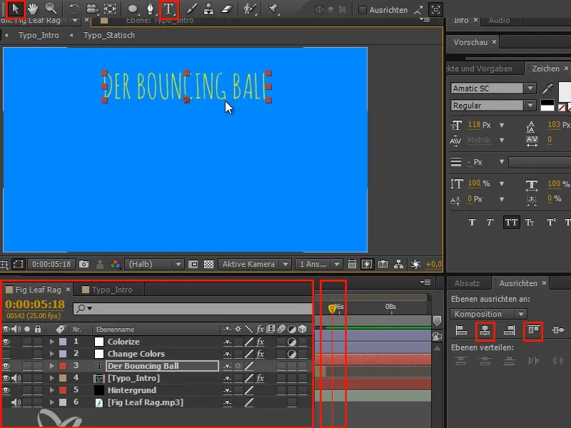Image resolution: width=571 pixels, height=428 pixels.
Task: Open the Amatic SC font dropdown
Action: pos(530,88)
